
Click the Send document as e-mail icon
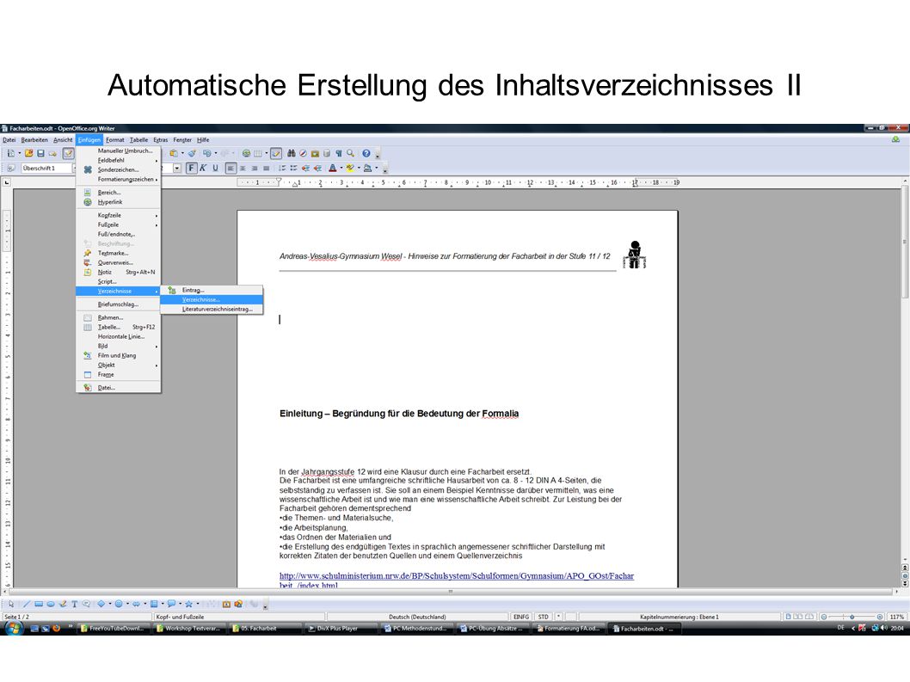click(x=52, y=153)
